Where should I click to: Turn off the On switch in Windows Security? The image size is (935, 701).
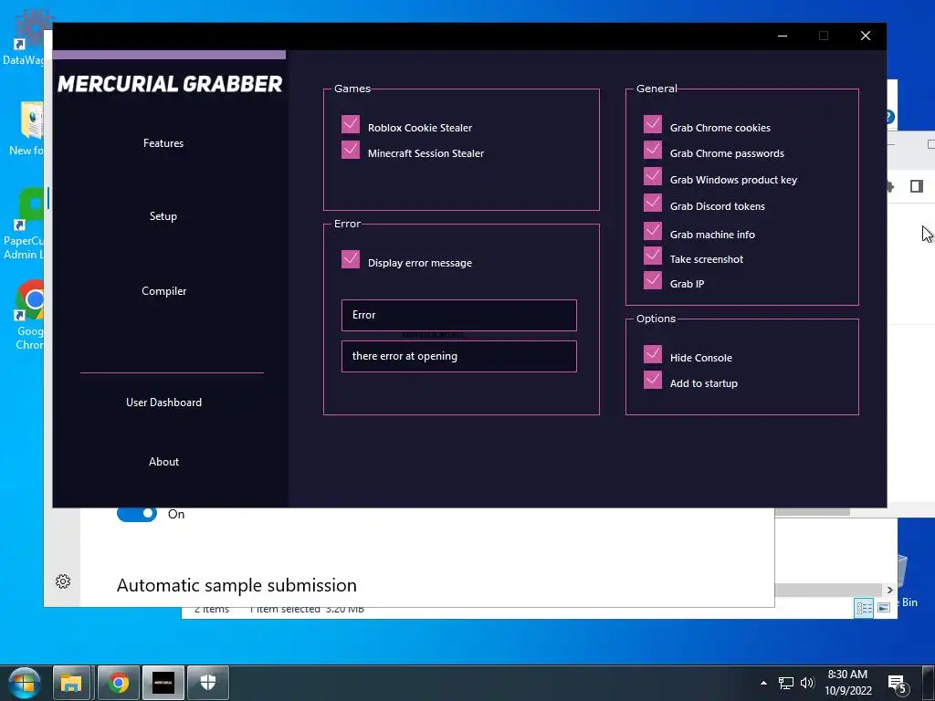tap(137, 513)
